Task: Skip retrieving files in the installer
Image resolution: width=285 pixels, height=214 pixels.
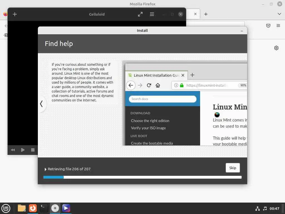Action: (x=233, y=168)
